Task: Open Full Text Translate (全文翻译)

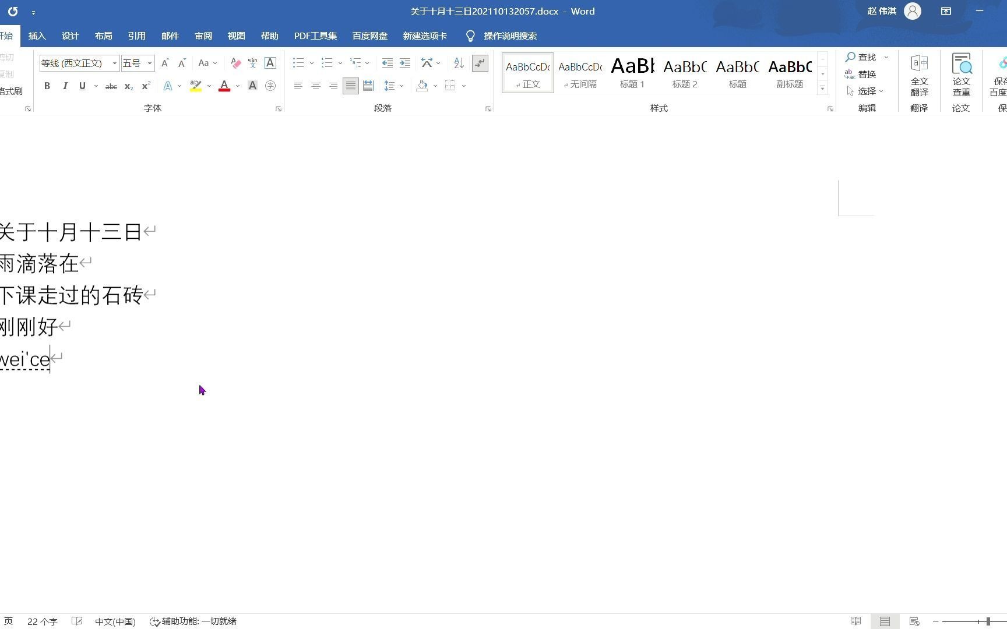Action: pyautogui.click(x=919, y=75)
